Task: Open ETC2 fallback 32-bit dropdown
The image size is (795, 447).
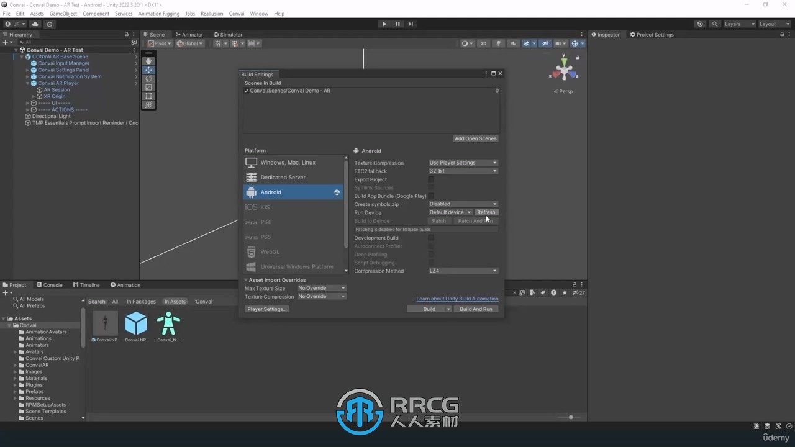Action: tap(463, 171)
